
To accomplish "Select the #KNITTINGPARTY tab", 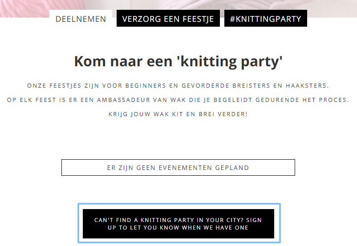I will [265, 18].
